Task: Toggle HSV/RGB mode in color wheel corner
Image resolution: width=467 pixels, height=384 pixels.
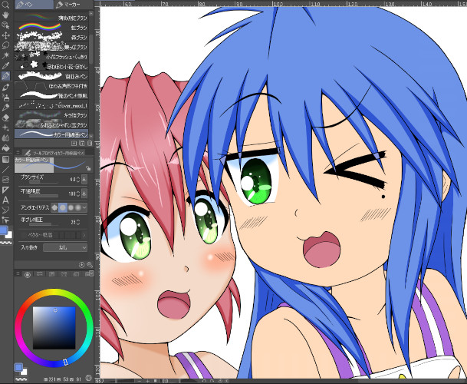Action: click(x=88, y=378)
